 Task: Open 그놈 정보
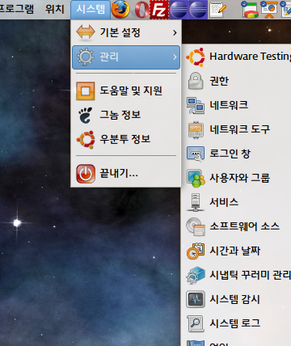pyautogui.click(x=126, y=115)
